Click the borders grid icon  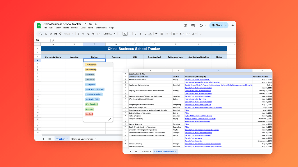161,34
